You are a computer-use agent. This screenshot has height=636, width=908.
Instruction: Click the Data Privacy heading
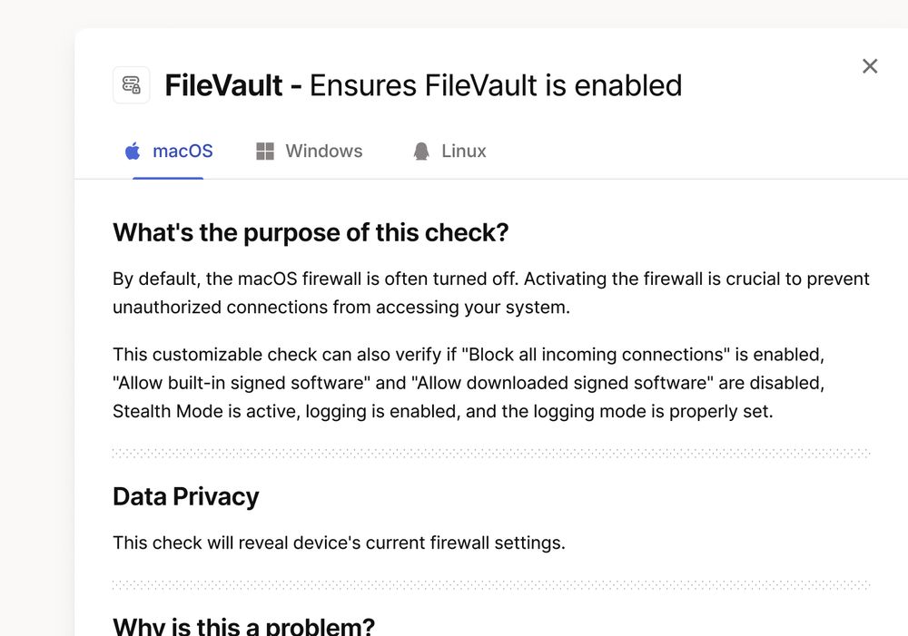[x=186, y=496]
